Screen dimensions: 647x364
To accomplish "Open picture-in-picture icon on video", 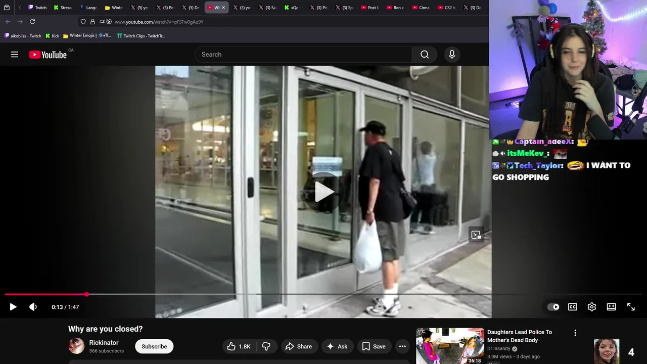I will coord(476,235).
